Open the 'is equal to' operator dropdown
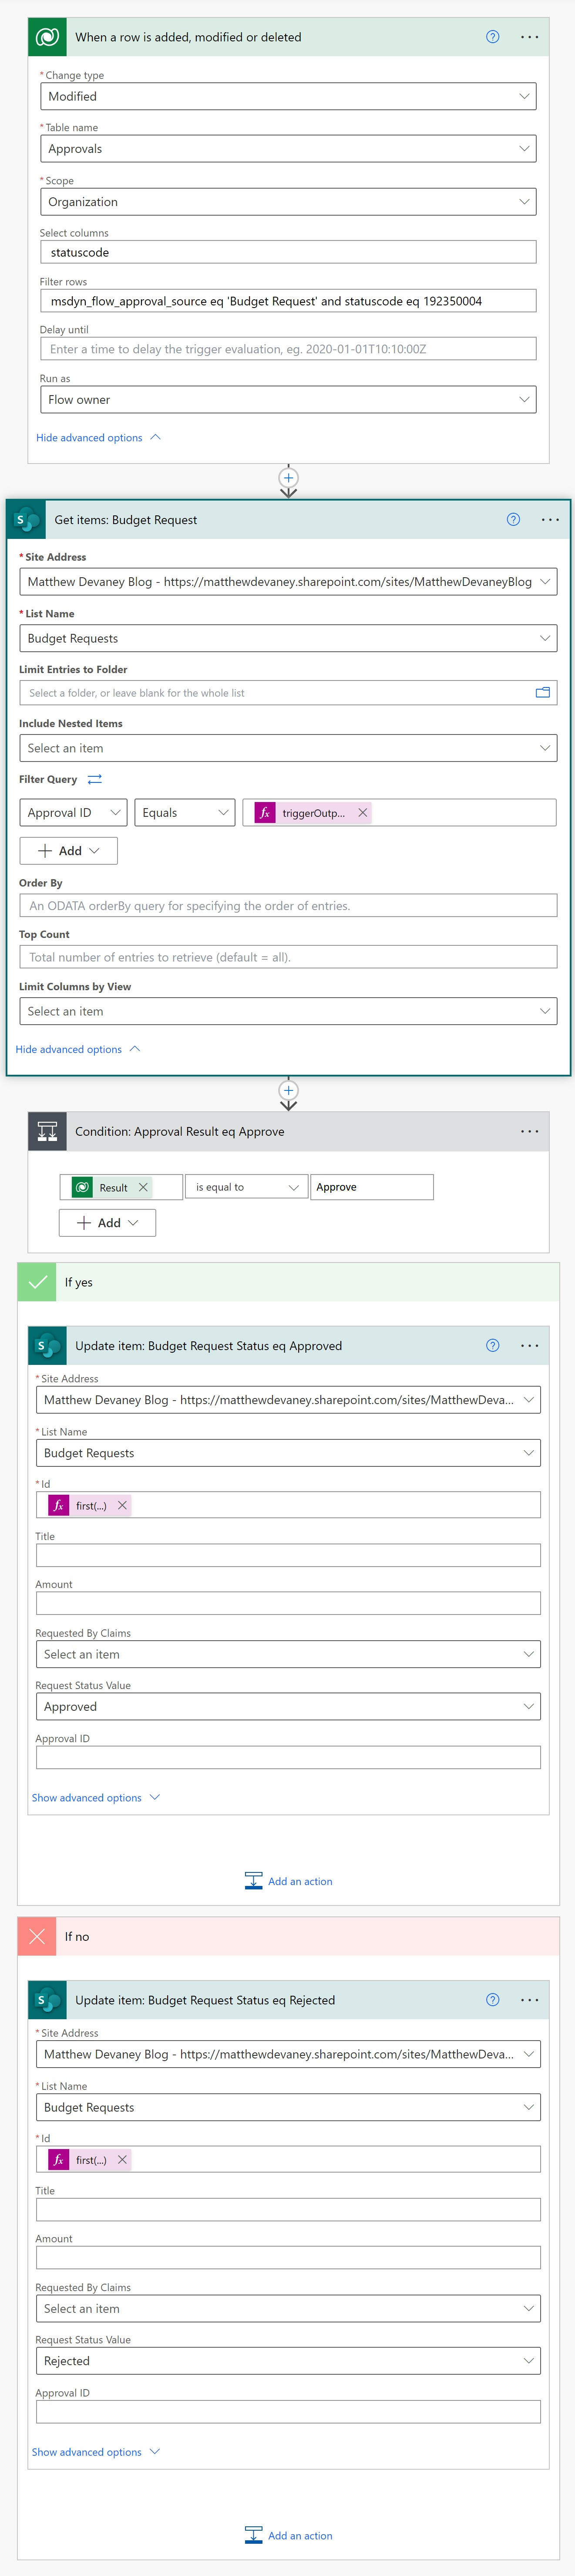Screen dimensions: 575x2576 tap(246, 1187)
